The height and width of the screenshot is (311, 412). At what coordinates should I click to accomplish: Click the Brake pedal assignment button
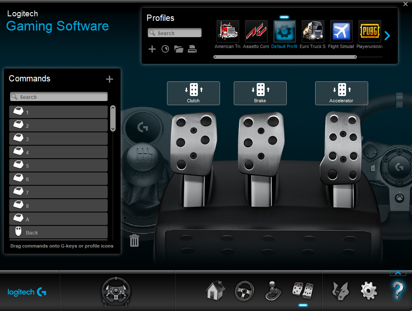click(x=260, y=93)
